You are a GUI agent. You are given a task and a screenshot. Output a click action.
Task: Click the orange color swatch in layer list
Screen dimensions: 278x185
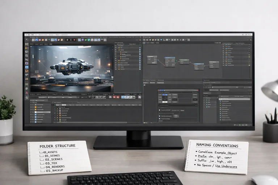pyautogui.click(x=35, y=107)
